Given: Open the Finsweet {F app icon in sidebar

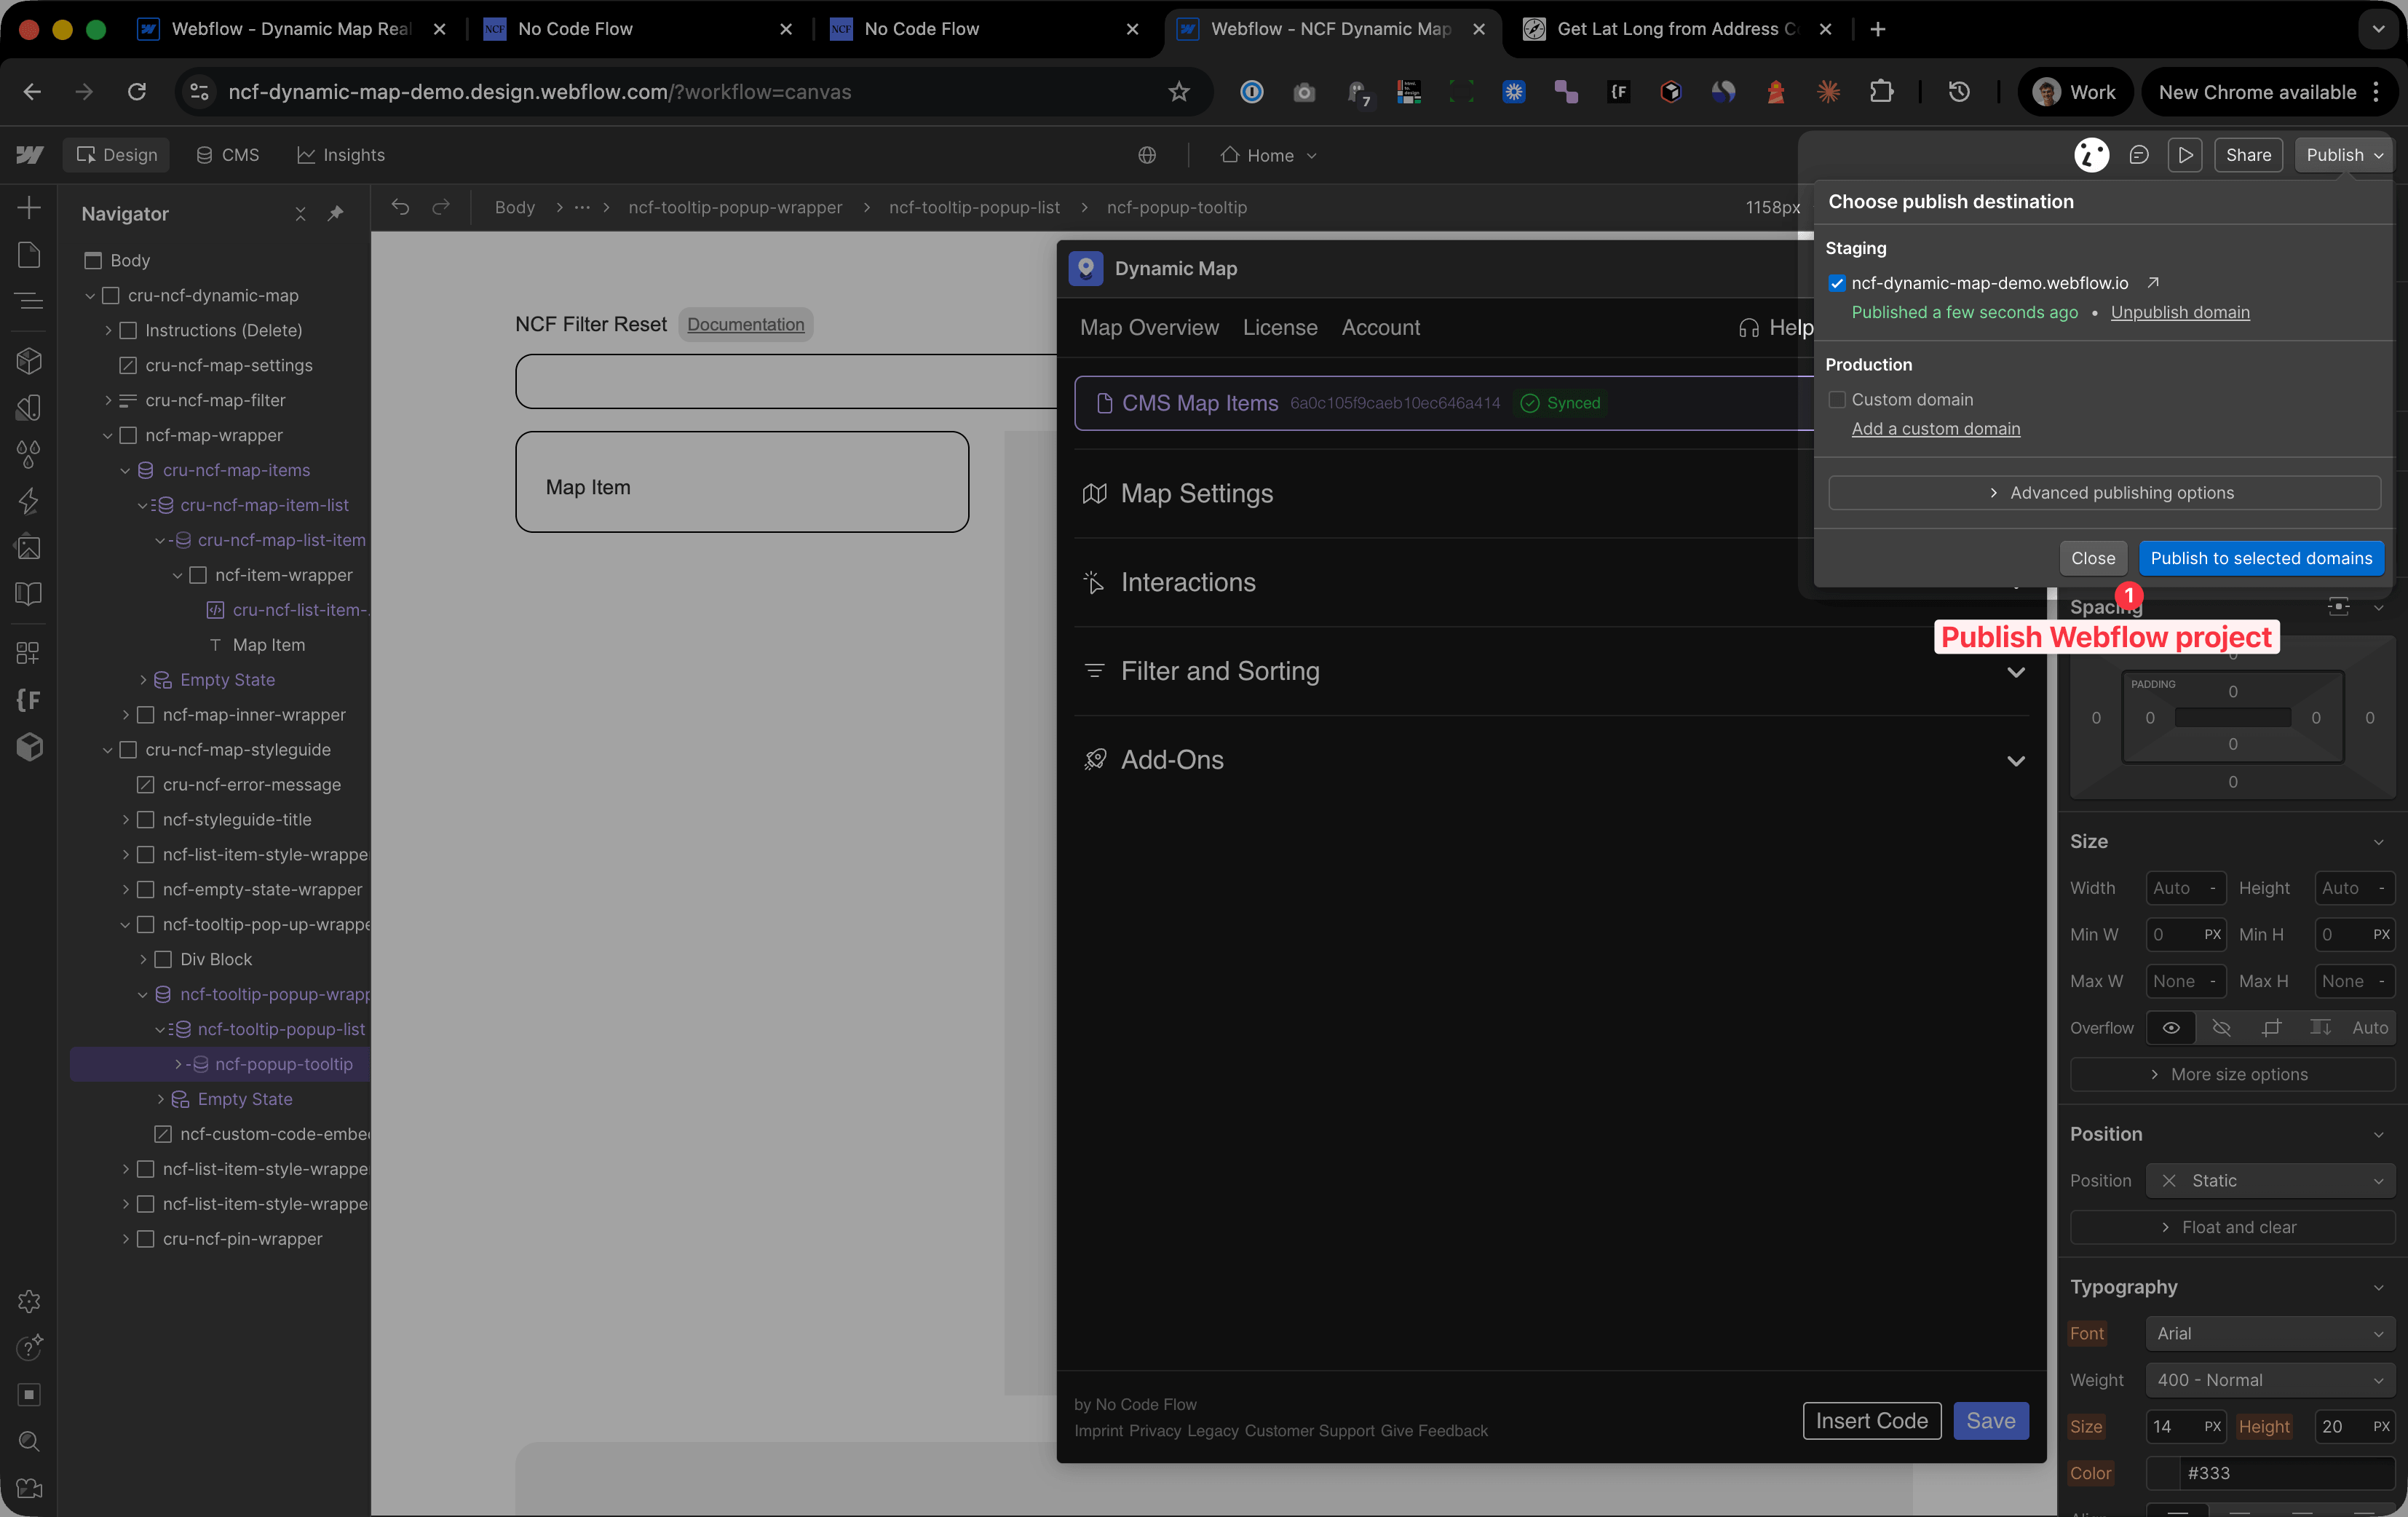Looking at the screenshot, I should [x=29, y=700].
